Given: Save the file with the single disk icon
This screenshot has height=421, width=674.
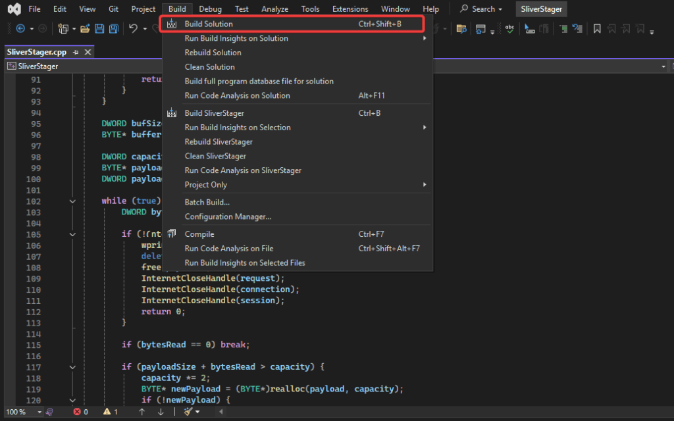Looking at the screenshot, I should (99, 29).
